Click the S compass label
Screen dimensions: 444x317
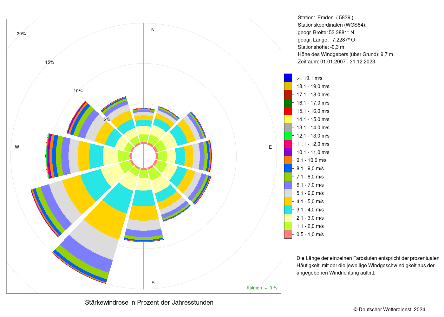tap(153, 283)
